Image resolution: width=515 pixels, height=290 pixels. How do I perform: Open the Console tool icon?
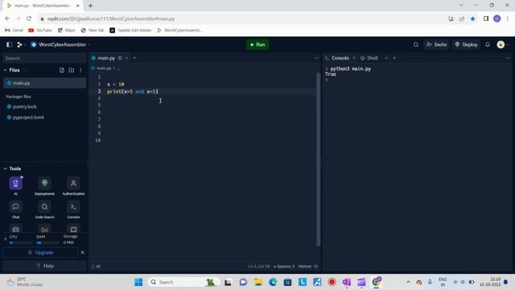(73, 209)
